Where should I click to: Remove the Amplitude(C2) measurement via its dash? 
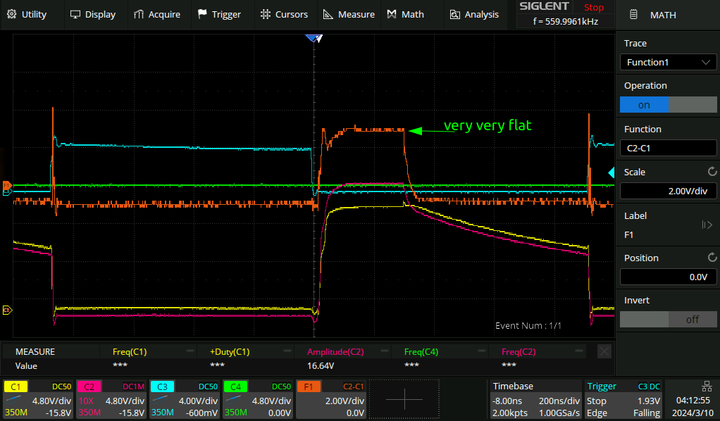[385, 351]
